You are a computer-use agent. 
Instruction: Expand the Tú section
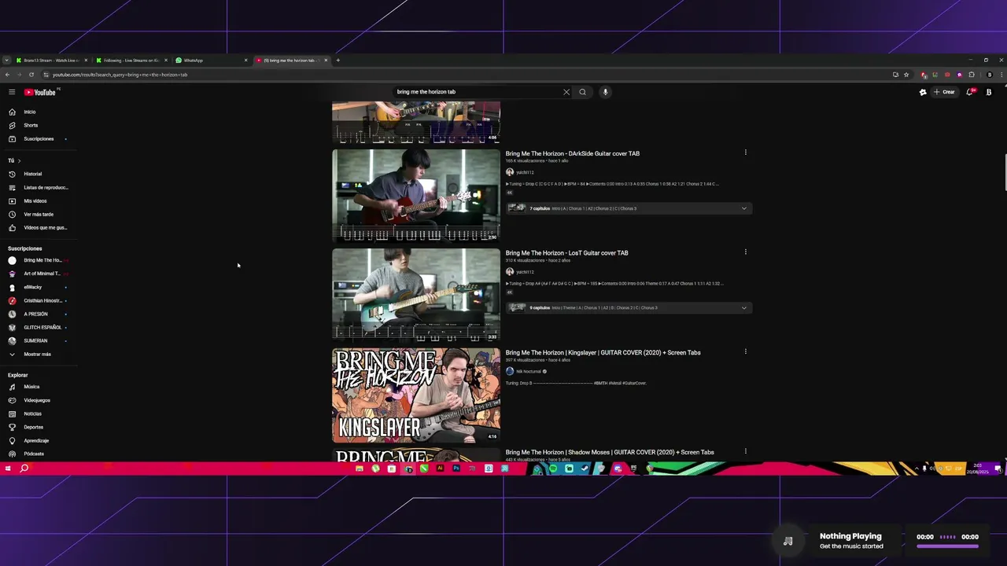tap(15, 160)
